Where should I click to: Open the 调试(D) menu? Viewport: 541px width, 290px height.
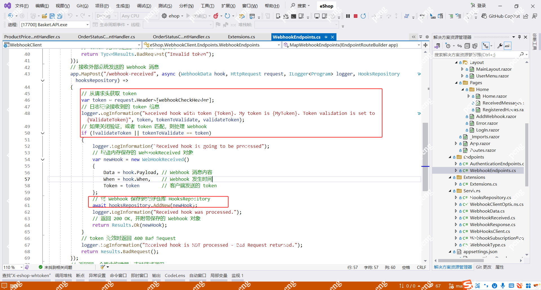tap(144, 6)
